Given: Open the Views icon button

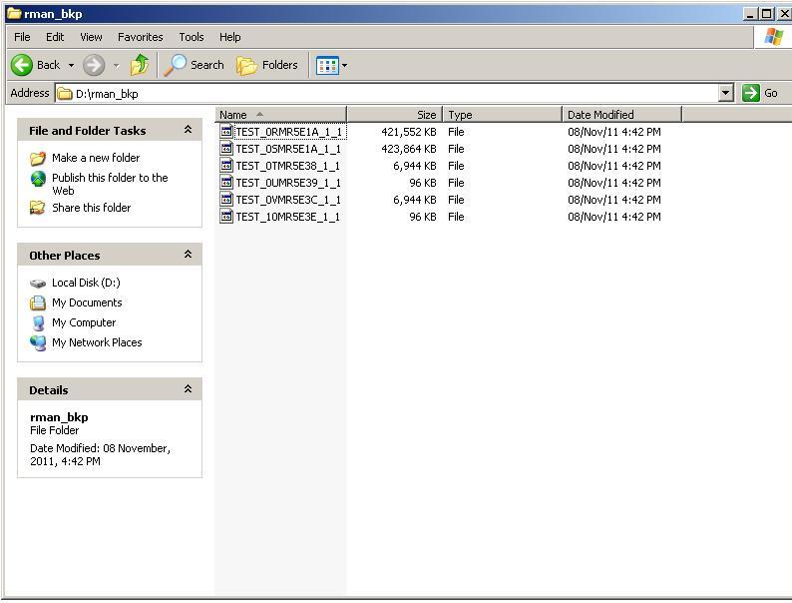Looking at the screenshot, I should (327, 65).
